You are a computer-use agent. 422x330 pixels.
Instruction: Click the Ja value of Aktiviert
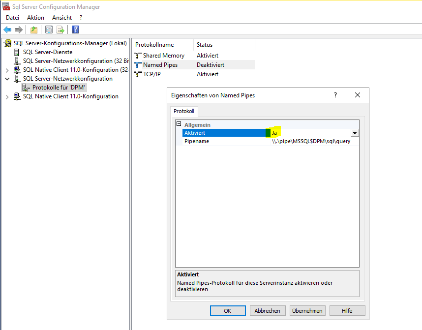coord(274,133)
